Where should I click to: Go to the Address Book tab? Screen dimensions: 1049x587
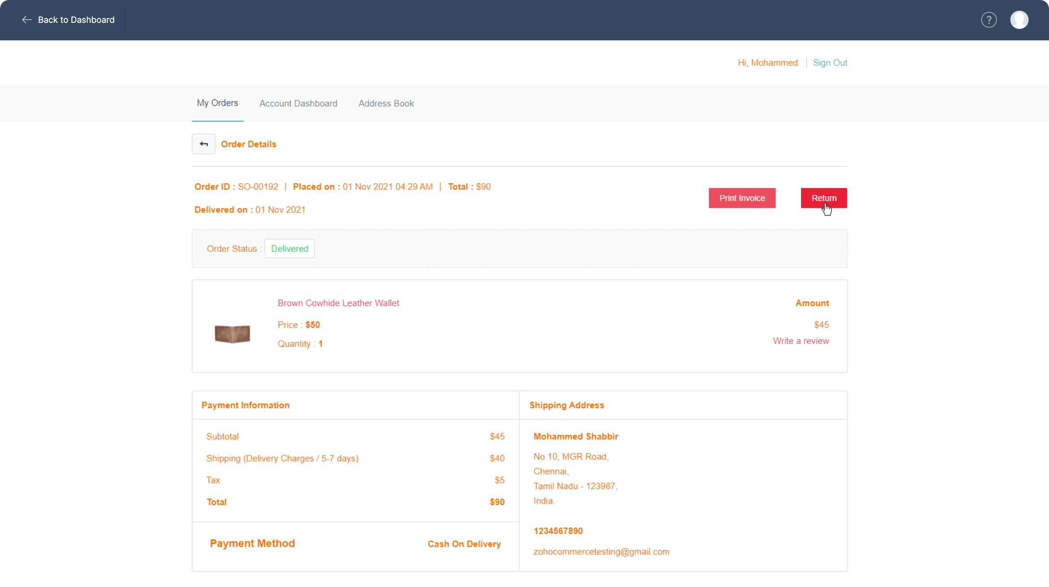(386, 104)
